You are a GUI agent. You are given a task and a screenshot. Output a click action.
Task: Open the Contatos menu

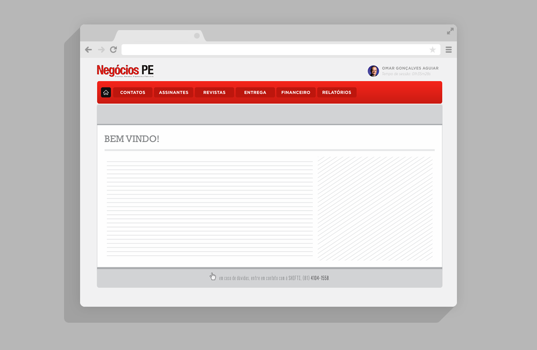[133, 93]
